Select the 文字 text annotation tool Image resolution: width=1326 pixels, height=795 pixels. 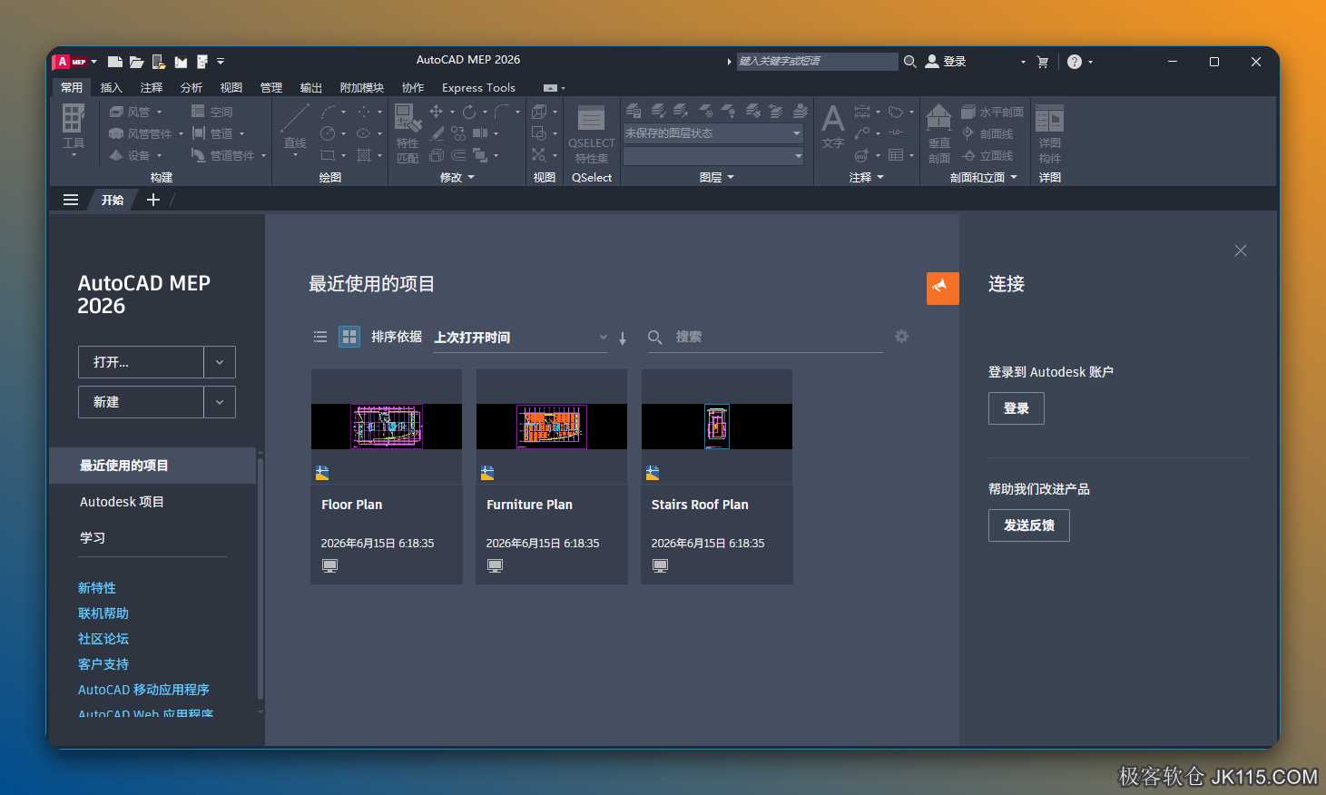click(832, 127)
